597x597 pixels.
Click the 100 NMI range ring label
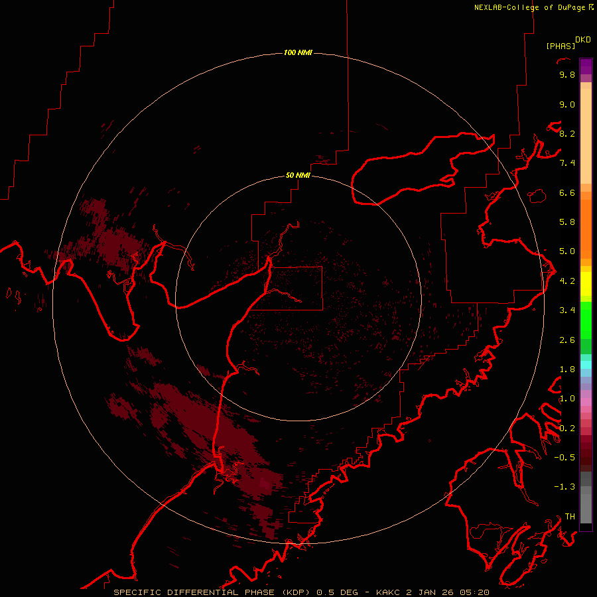click(298, 52)
